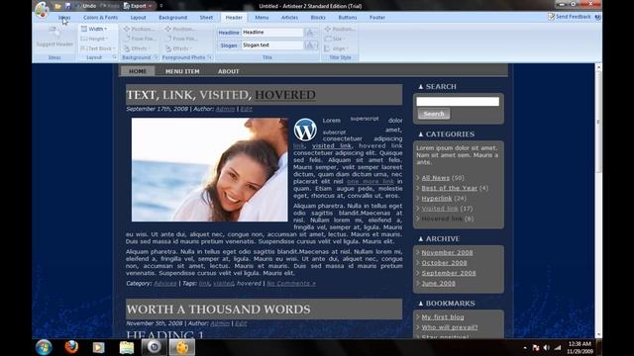This screenshot has height=356, width=634.
Task: Open the Align dropdown in Title Style
Action: (x=337, y=48)
